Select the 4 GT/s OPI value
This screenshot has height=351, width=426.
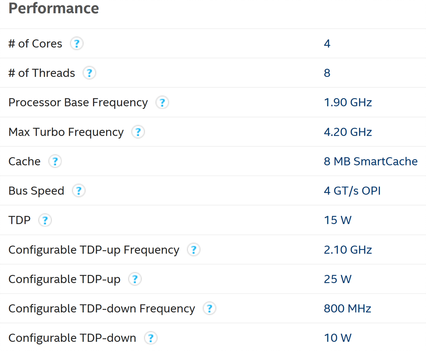[x=352, y=191]
